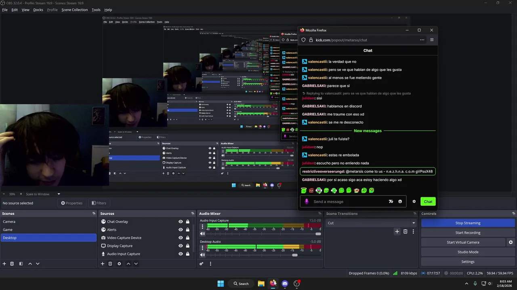517x290 pixels.
Task: Open Audio Mixer toolbar three-dot menu
Action: click(x=210, y=264)
